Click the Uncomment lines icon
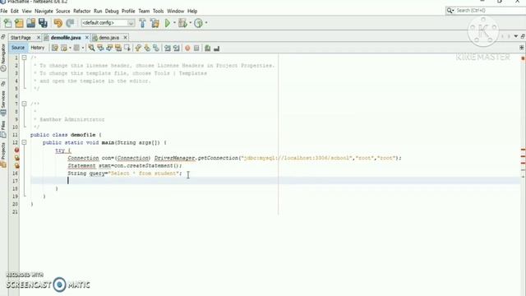The width and height of the screenshot is (526, 296). coord(217,49)
